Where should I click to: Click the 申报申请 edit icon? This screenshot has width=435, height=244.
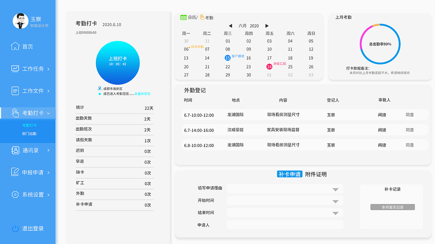[15, 172]
